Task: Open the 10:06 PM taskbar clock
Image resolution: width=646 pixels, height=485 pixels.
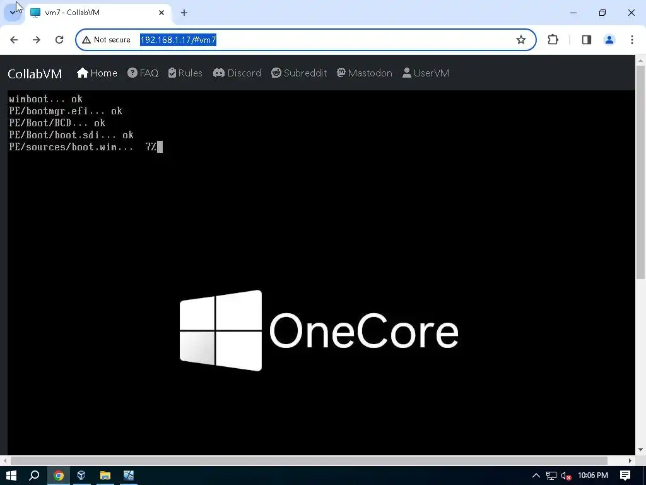Action: click(x=593, y=476)
